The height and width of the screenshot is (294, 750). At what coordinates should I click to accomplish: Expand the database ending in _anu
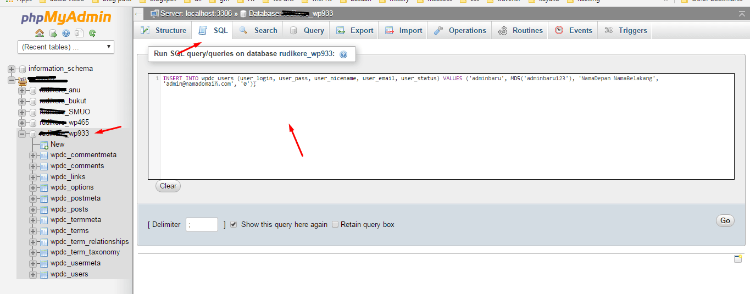[x=23, y=91]
